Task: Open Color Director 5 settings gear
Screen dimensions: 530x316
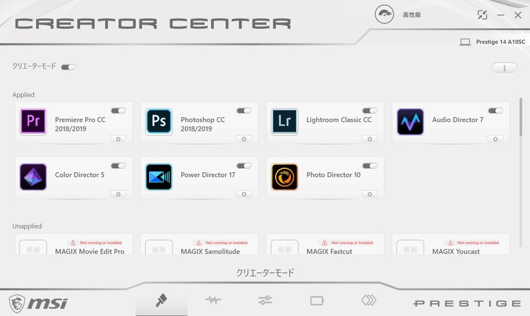Action: [x=119, y=194]
